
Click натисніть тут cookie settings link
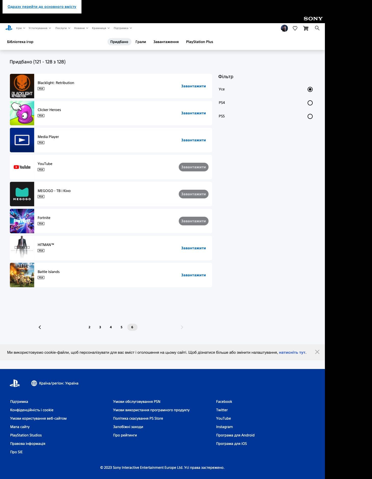click(292, 352)
